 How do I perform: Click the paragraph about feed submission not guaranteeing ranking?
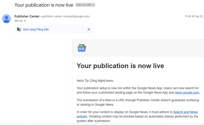[138, 102]
